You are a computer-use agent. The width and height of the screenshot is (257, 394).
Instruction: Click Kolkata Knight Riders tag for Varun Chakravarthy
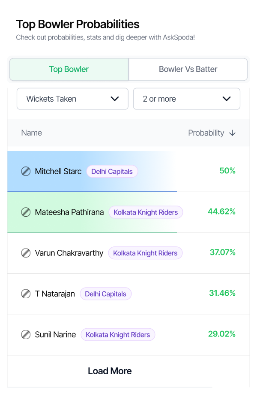(145, 253)
